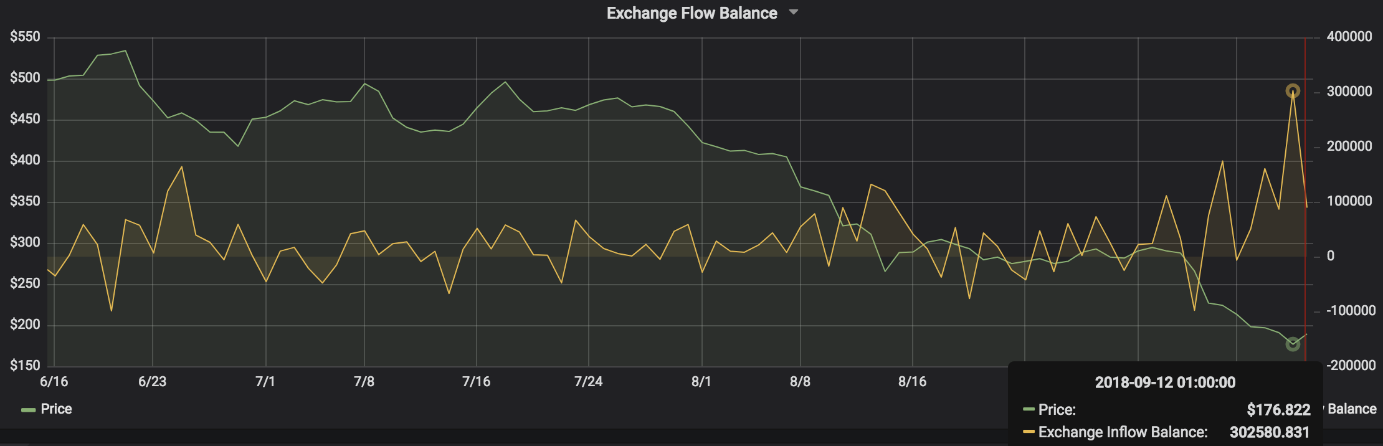The image size is (1383, 446).
Task: Click the highlighted green price point marker
Action: click(x=1293, y=344)
